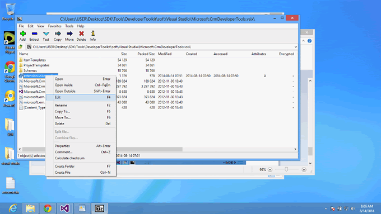Click the Add toolbar icon

(22, 36)
